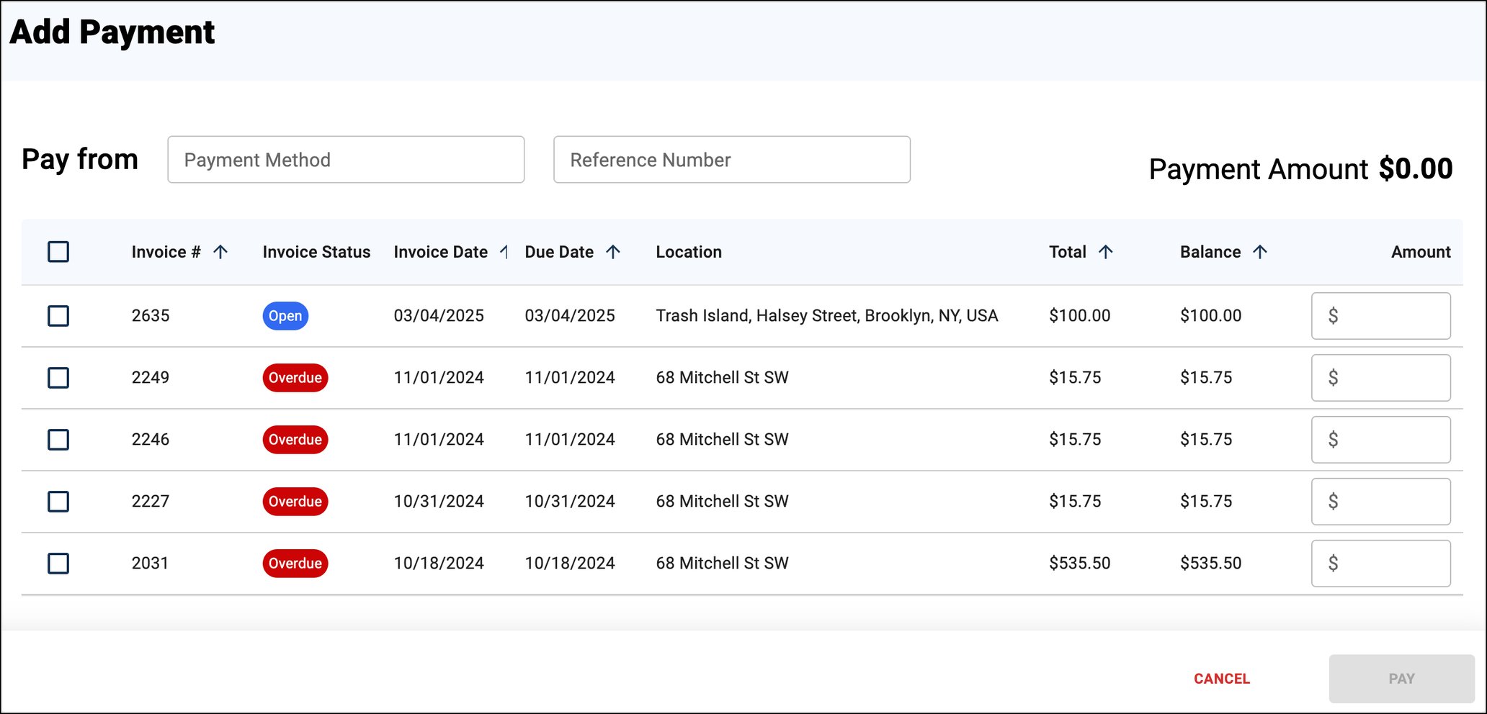
Task: Toggle the select-all invoices checkbox in header
Action: coord(58,252)
